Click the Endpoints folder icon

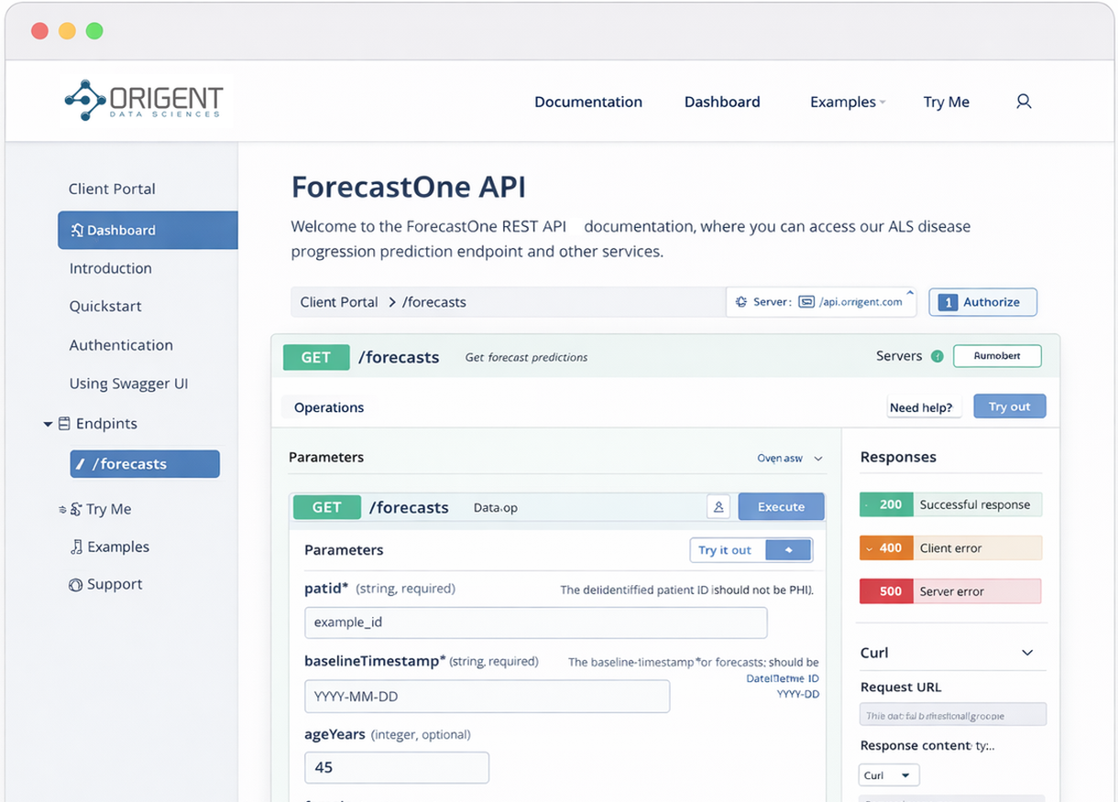tap(64, 423)
